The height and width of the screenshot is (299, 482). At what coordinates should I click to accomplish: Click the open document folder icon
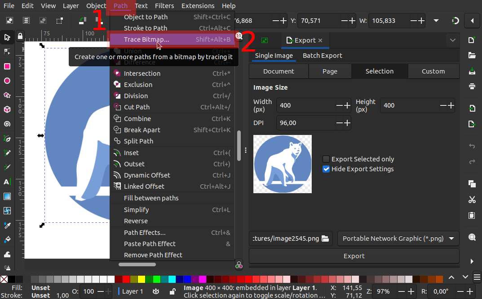click(x=472, y=55)
